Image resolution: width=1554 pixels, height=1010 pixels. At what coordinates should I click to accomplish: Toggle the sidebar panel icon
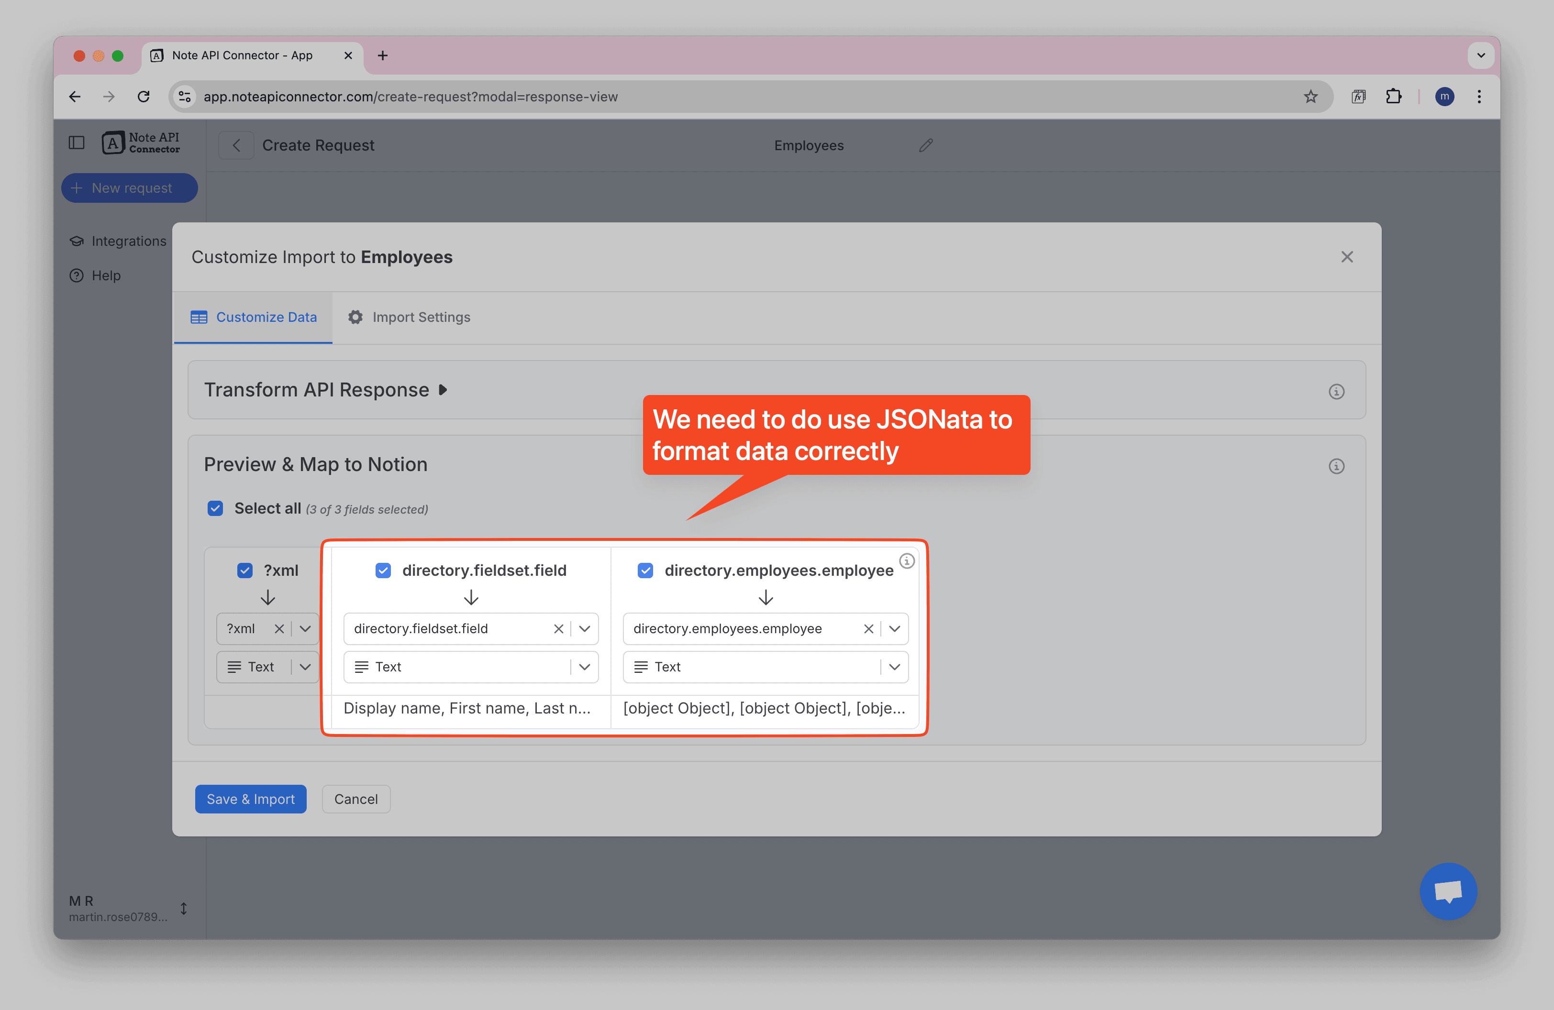[77, 143]
